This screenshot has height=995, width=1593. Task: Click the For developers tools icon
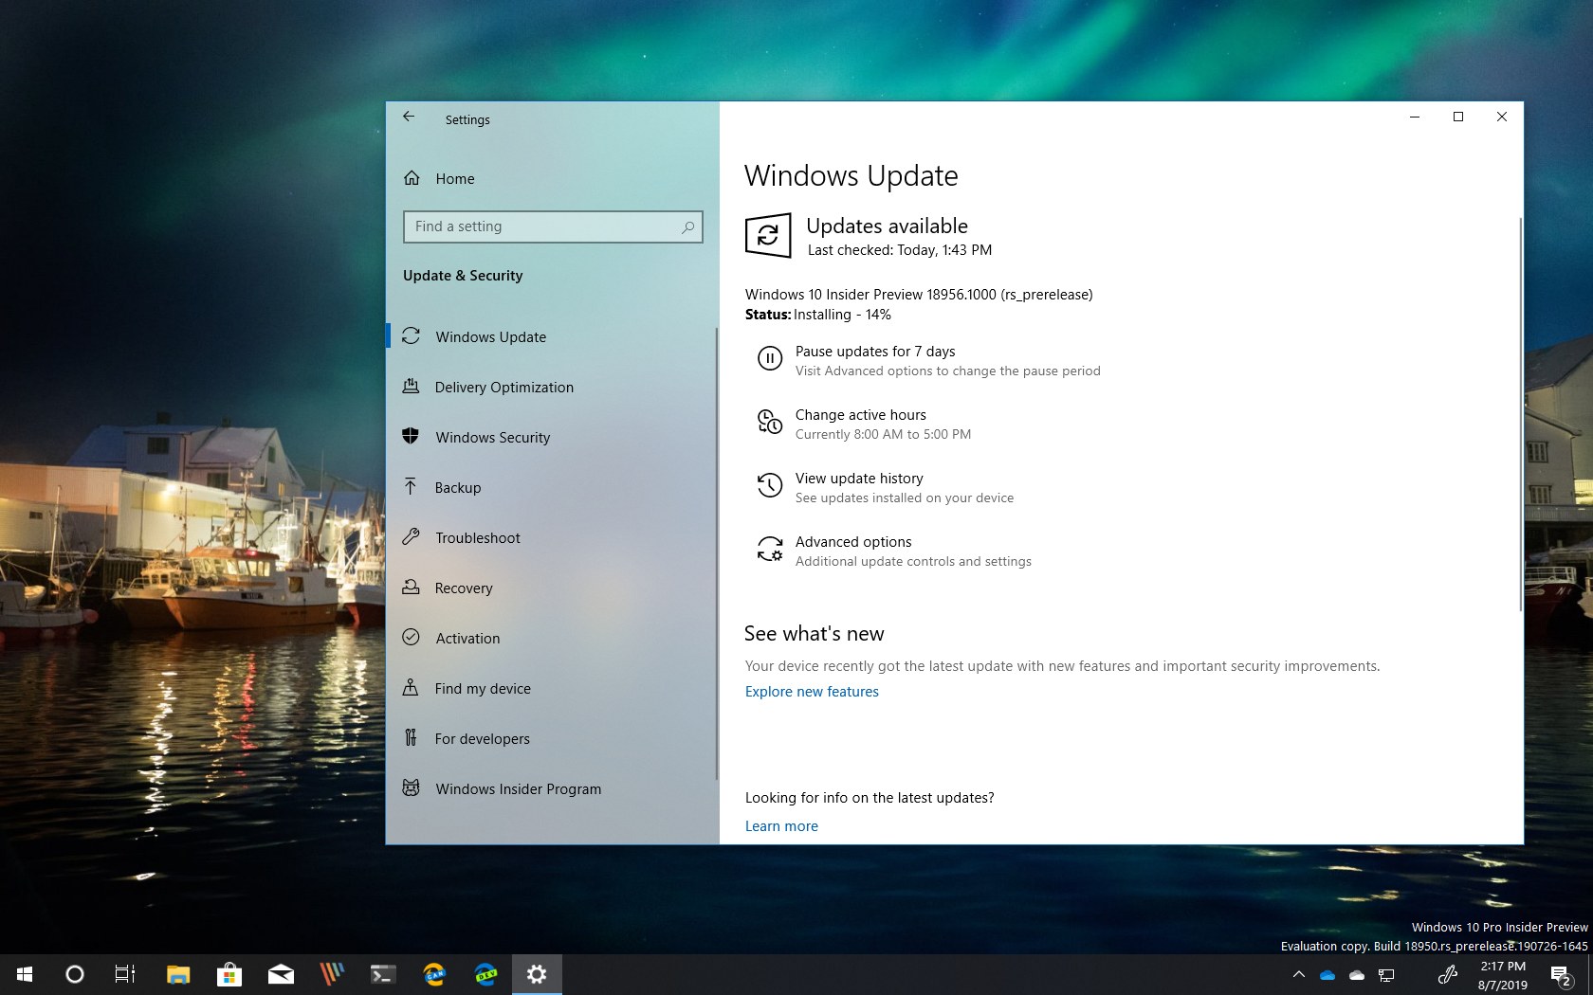click(x=411, y=738)
